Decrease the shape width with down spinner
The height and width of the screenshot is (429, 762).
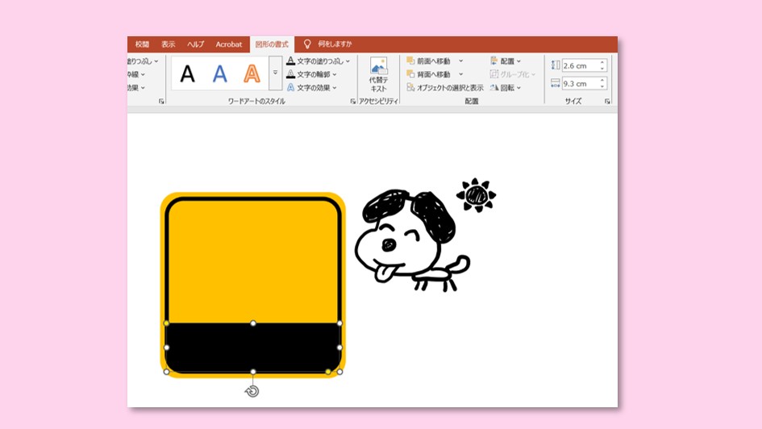pos(602,86)
